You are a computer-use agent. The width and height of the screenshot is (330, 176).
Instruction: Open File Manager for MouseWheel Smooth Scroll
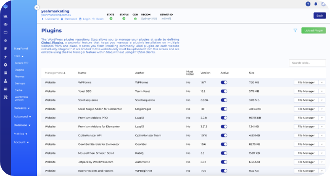(x=306, y=153)
